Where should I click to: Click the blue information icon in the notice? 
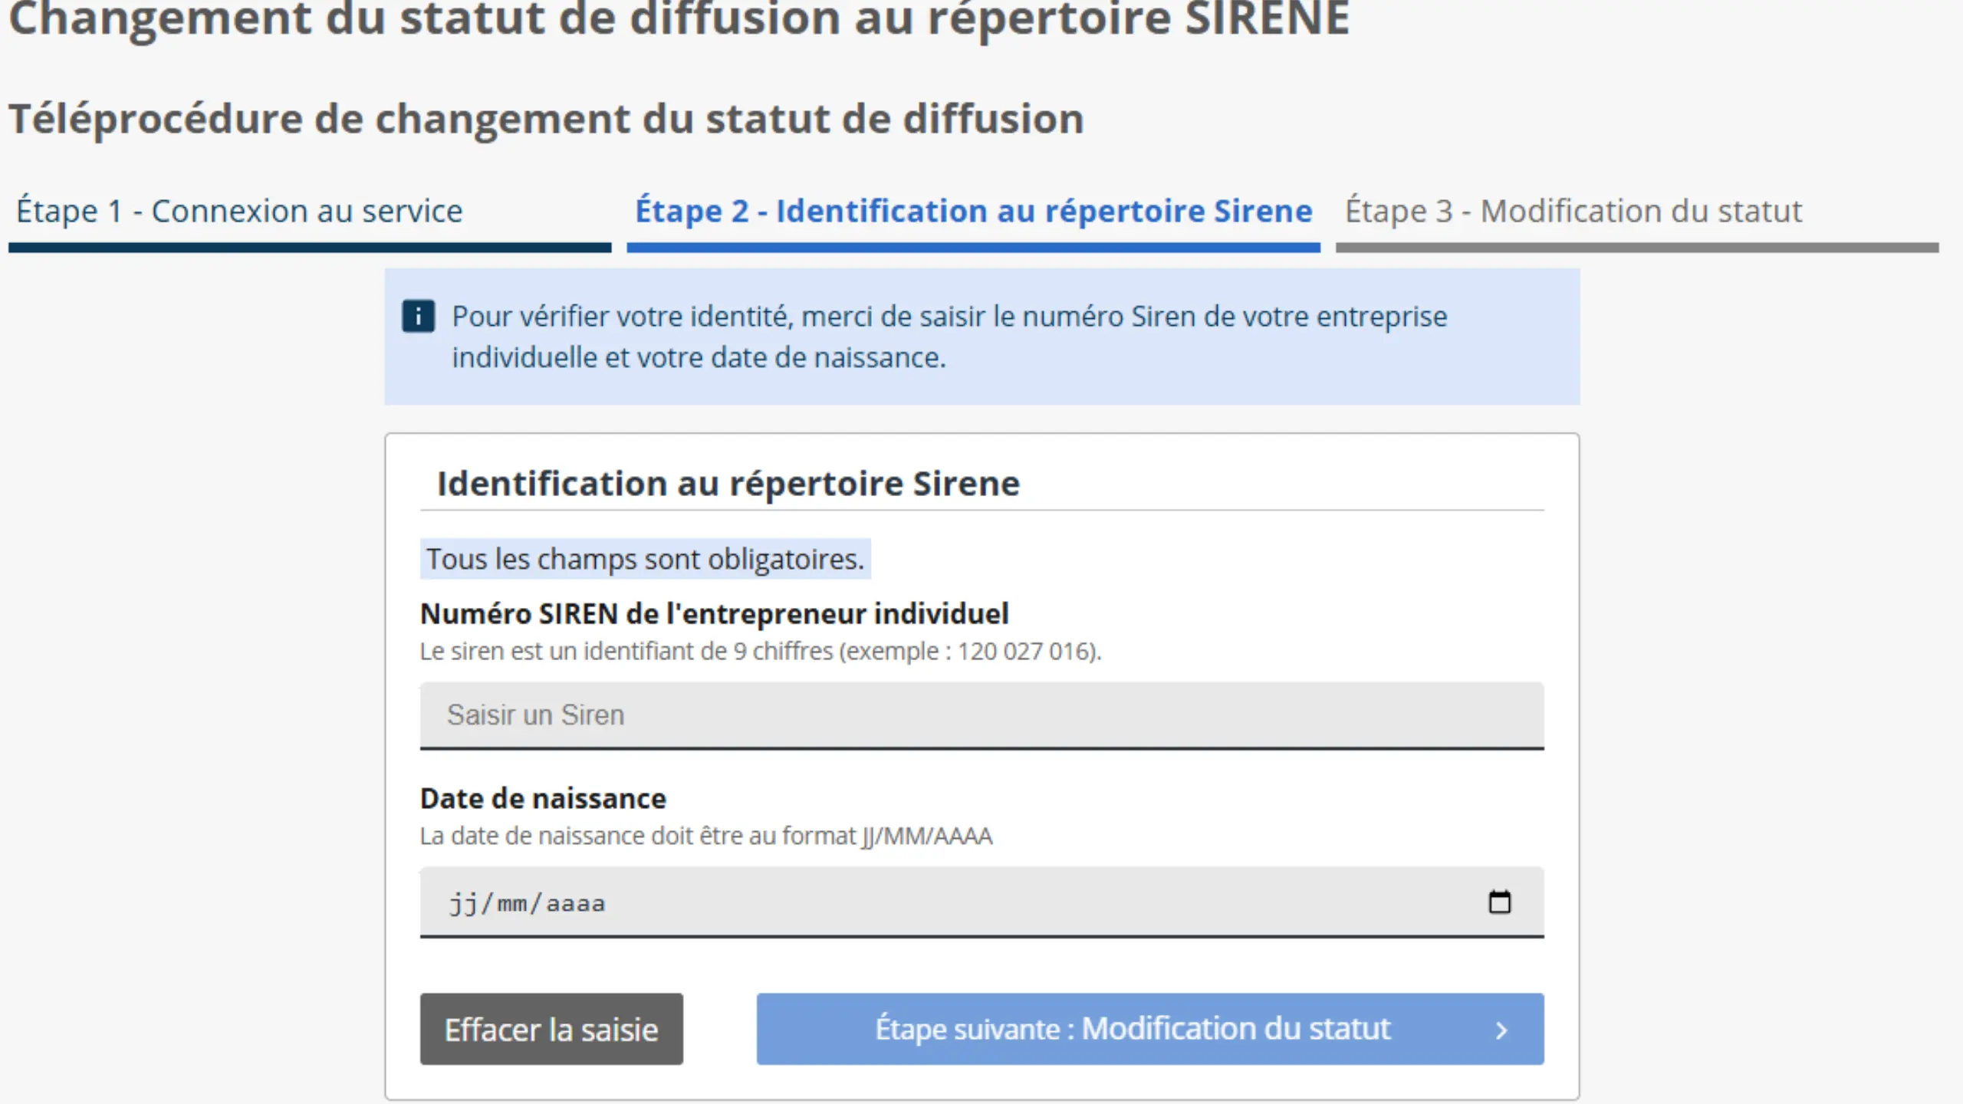[418, 316]
